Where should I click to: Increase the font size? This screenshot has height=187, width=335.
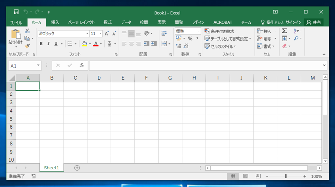(x=107, y=33)
